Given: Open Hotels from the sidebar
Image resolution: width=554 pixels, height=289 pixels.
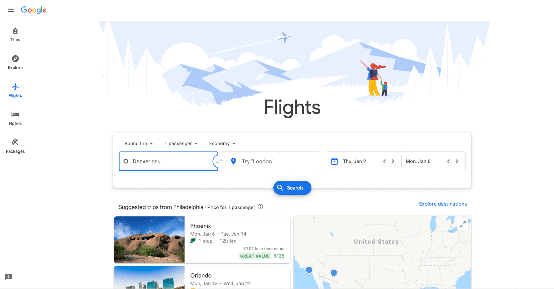Looking at the screenshot, I should pos(15,119).
